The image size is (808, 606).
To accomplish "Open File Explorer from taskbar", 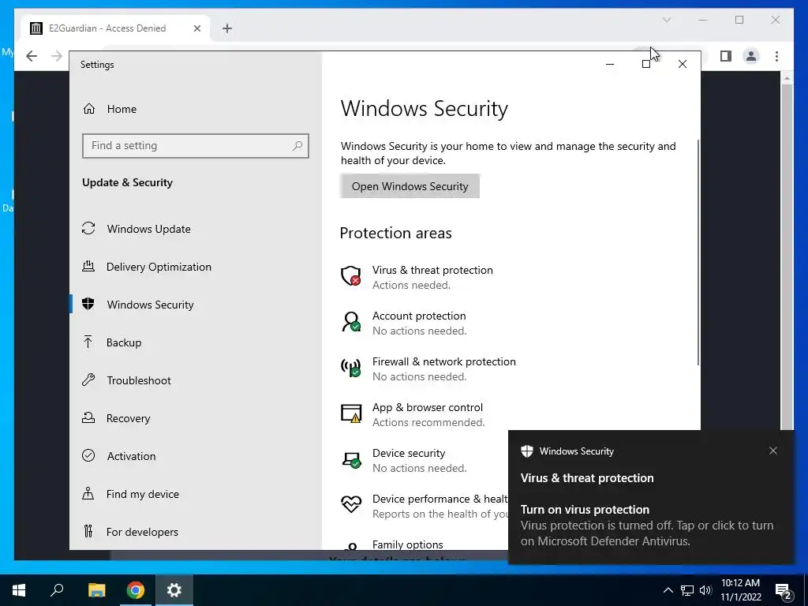I will [x=96, y=590].
